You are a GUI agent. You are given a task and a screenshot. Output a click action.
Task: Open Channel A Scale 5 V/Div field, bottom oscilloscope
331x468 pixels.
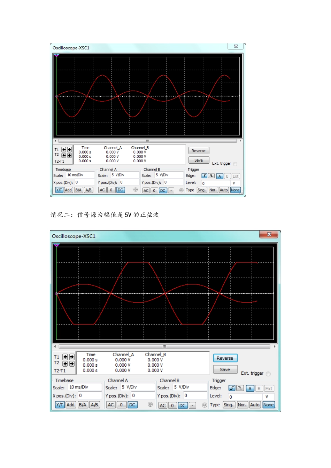coord(137,387)
